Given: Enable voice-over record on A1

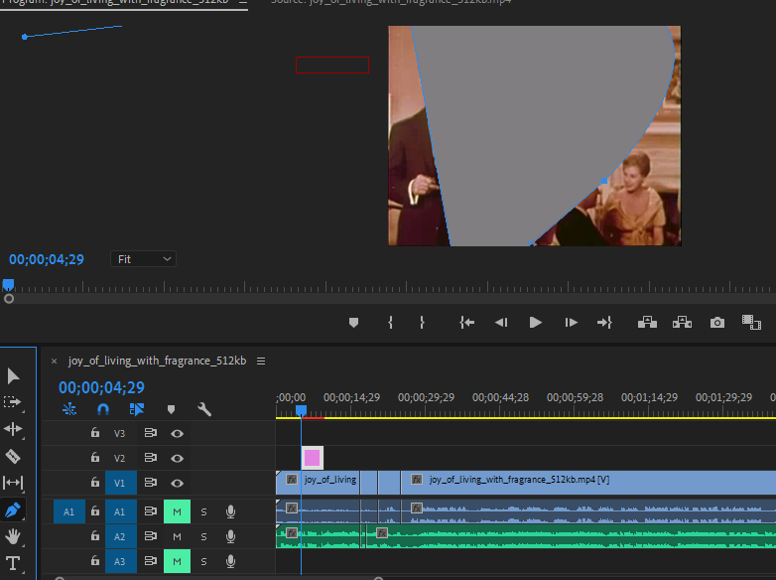Looking at the screenshot, I should tap(230, 511).
